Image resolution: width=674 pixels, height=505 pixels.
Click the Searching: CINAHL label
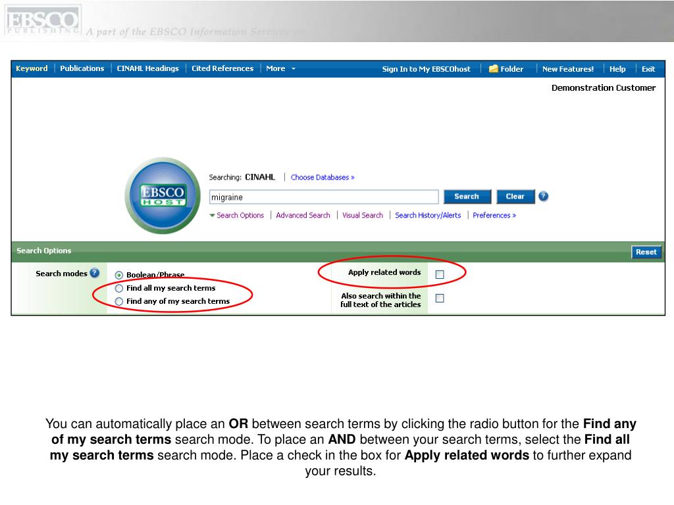pos(242,177)
